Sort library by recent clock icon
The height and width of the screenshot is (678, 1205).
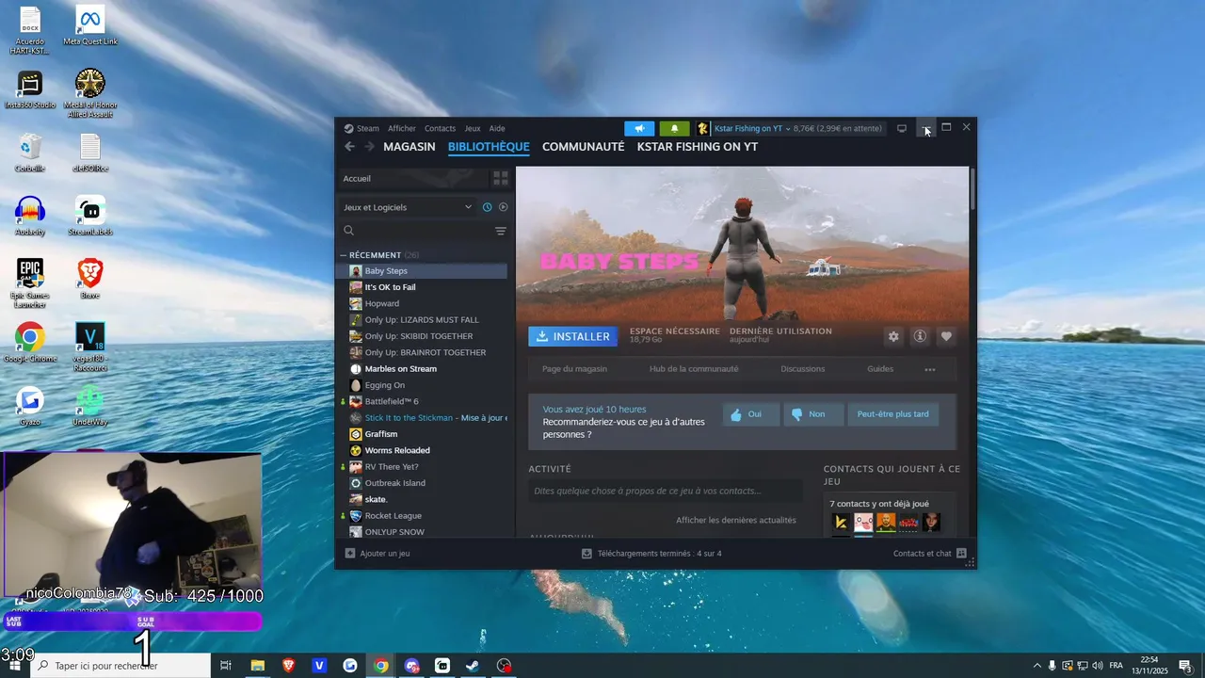pos(487,207)
